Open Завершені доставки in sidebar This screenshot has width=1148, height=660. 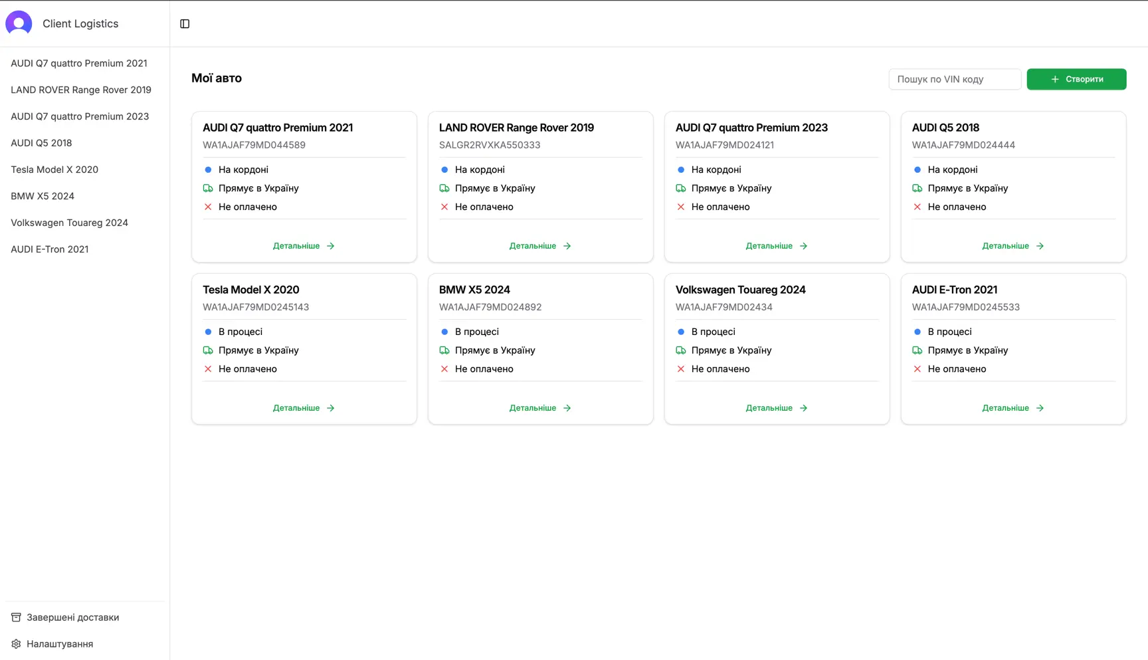tap(84, 617)
